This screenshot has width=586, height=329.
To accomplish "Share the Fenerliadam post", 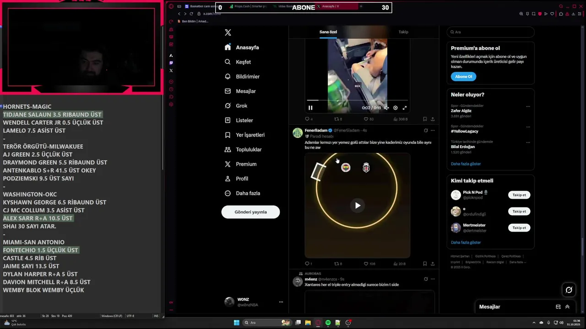I will point(433,264).
